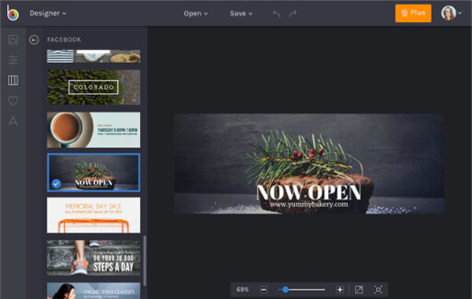Click the zoom in plus button
Viewport: 472px width, 299px height.
(340, 290)
